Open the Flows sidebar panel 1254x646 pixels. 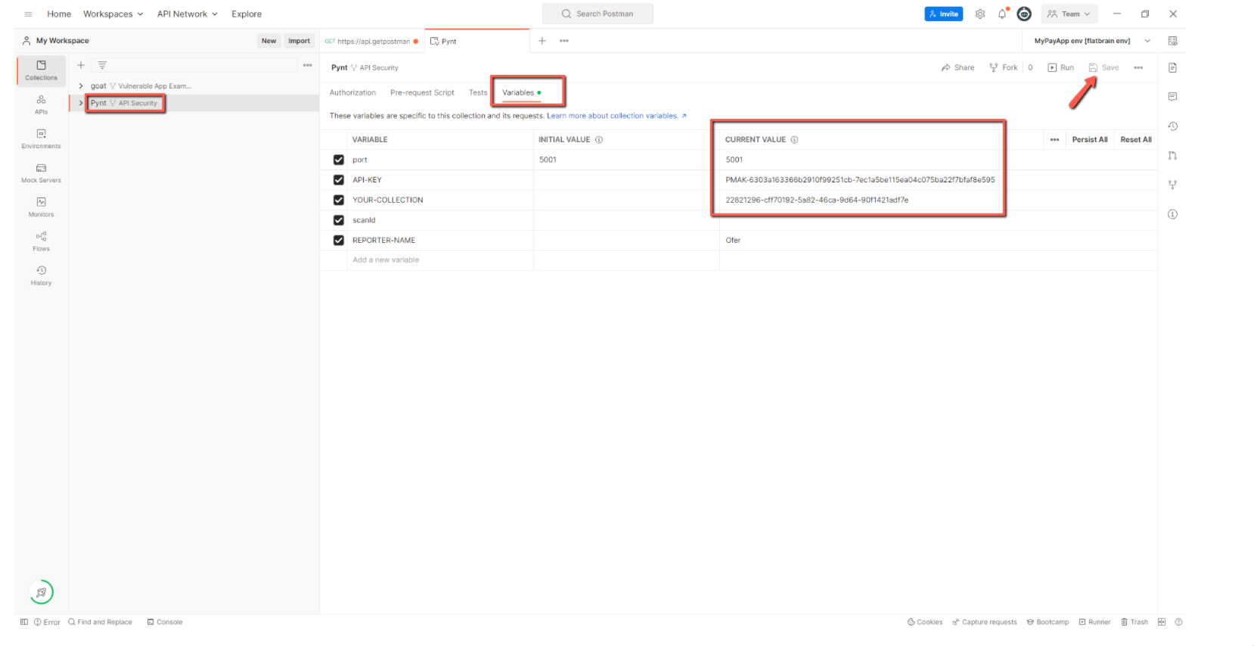pyautogui.click(x=41, y=241)
